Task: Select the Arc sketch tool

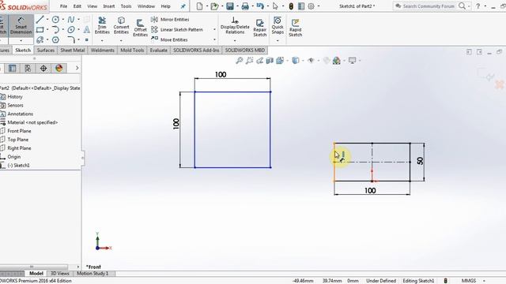Action: 55,30
